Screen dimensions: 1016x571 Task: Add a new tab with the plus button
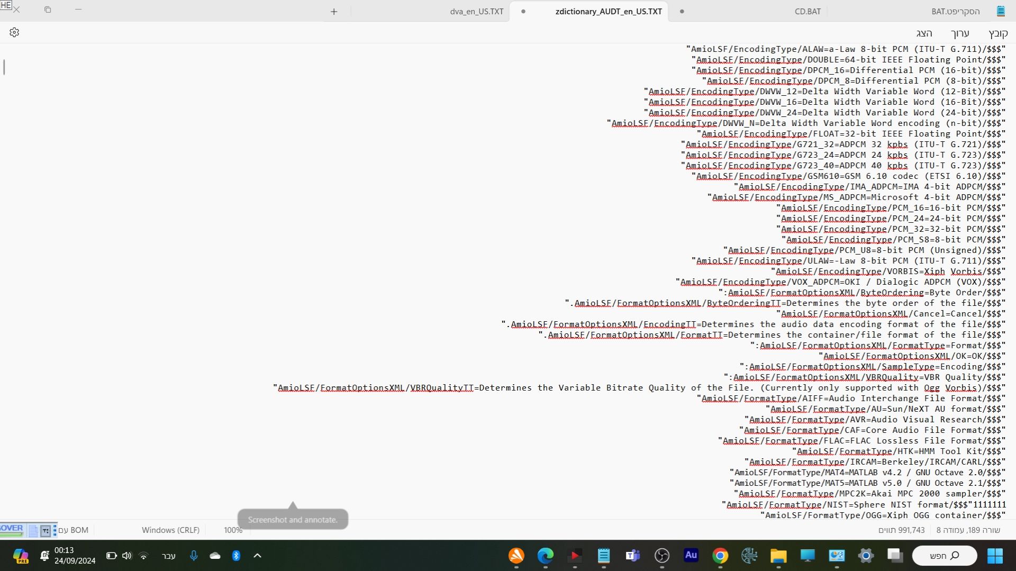point(334,12)
